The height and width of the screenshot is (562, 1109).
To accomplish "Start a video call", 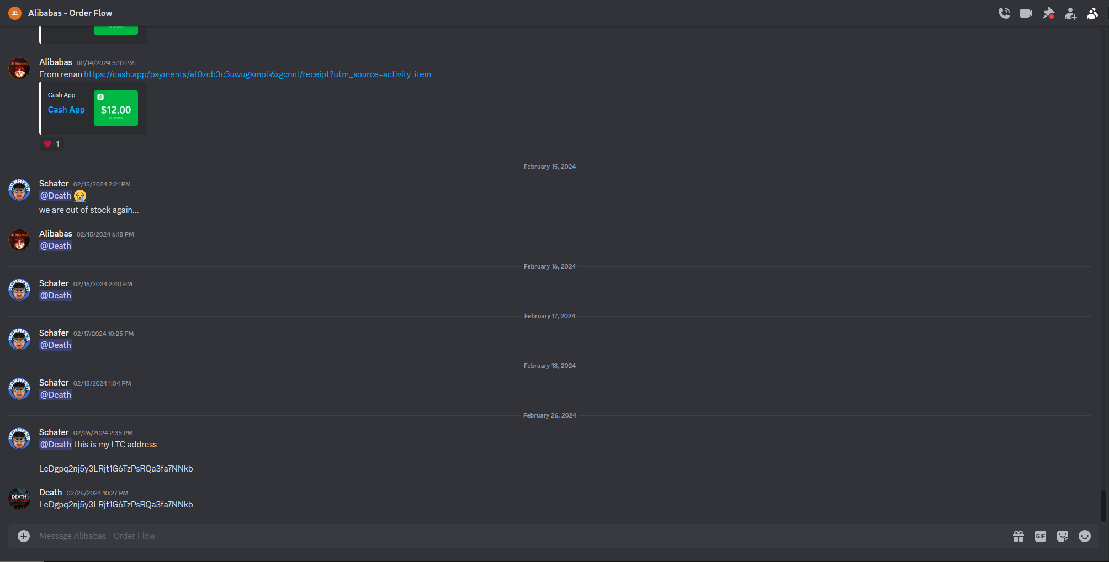I will click(1026, 13).
